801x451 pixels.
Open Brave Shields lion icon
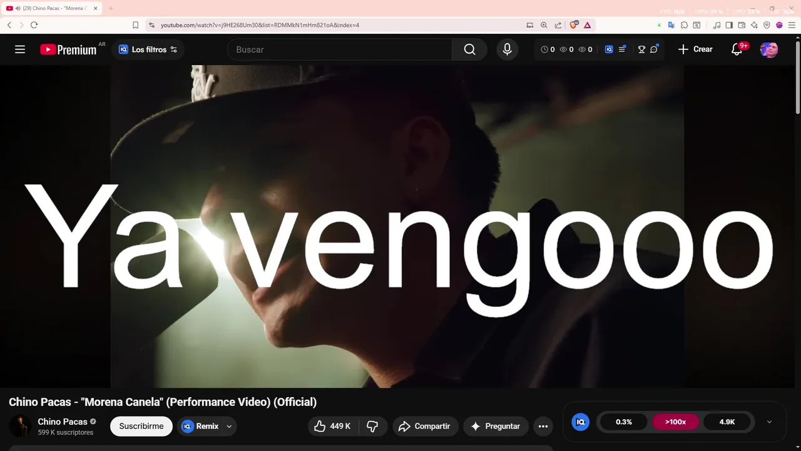[573, 25]
